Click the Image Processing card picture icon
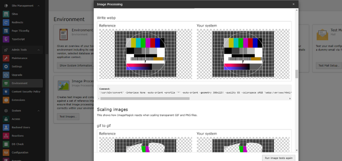Viewport: 342px width, 161px height. pos(64,85)
